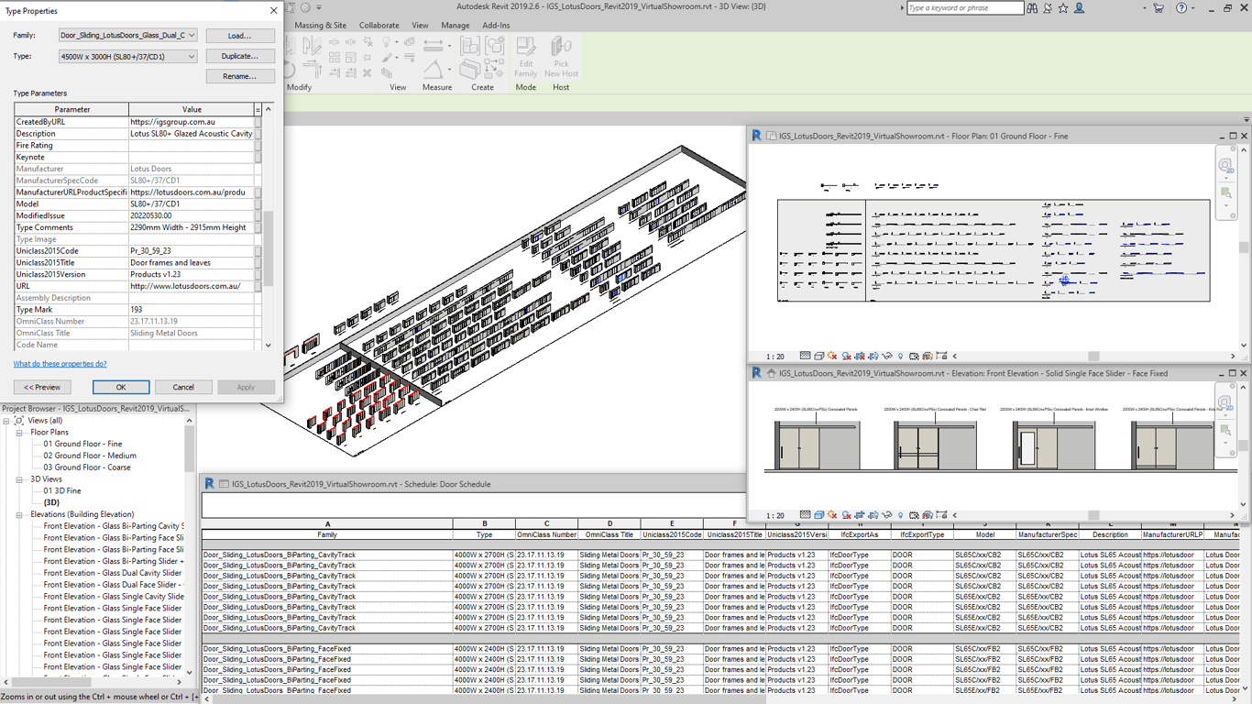Open the Quick Access Toolbar customize arrow
The width and height of the screenshot is (1252, 704).
click(x=318, y=7)
